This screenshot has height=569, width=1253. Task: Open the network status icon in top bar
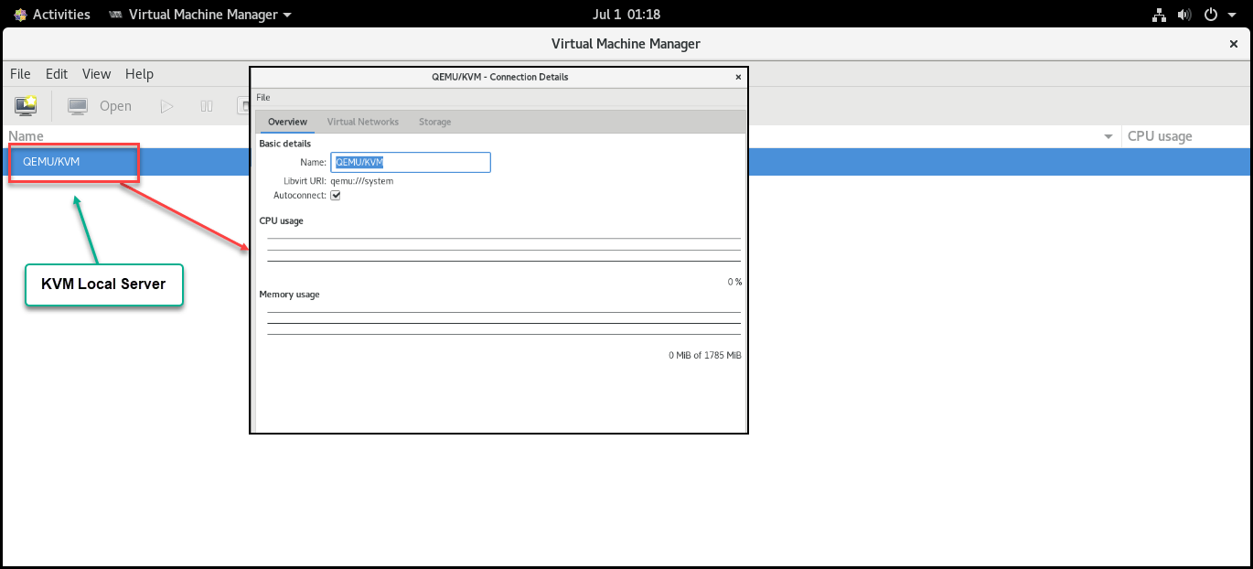1159,15
